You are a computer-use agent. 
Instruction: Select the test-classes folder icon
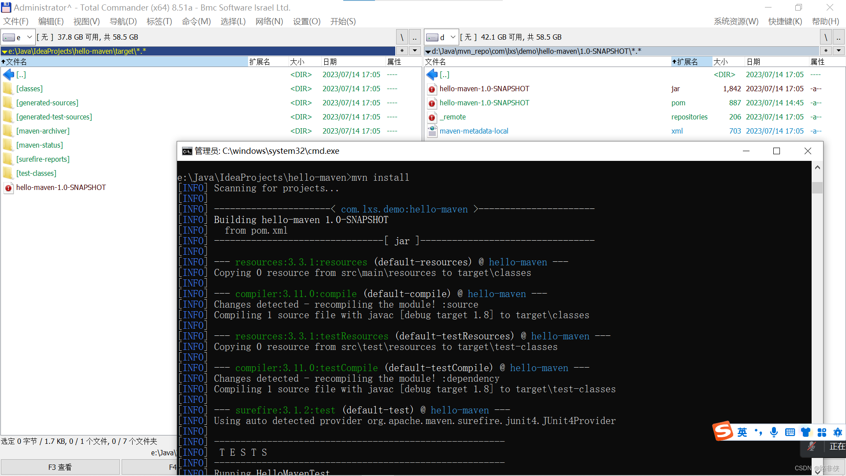point(7,173)
